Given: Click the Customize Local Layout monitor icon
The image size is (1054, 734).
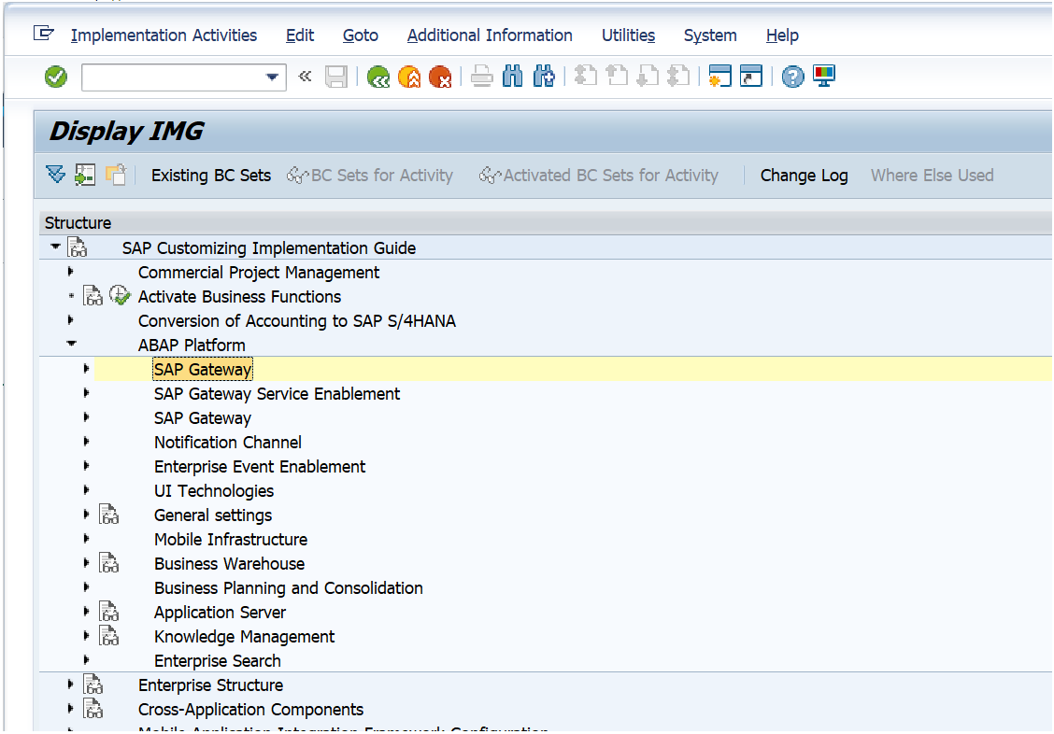Looking at the screenshot, I should (824, 76).
